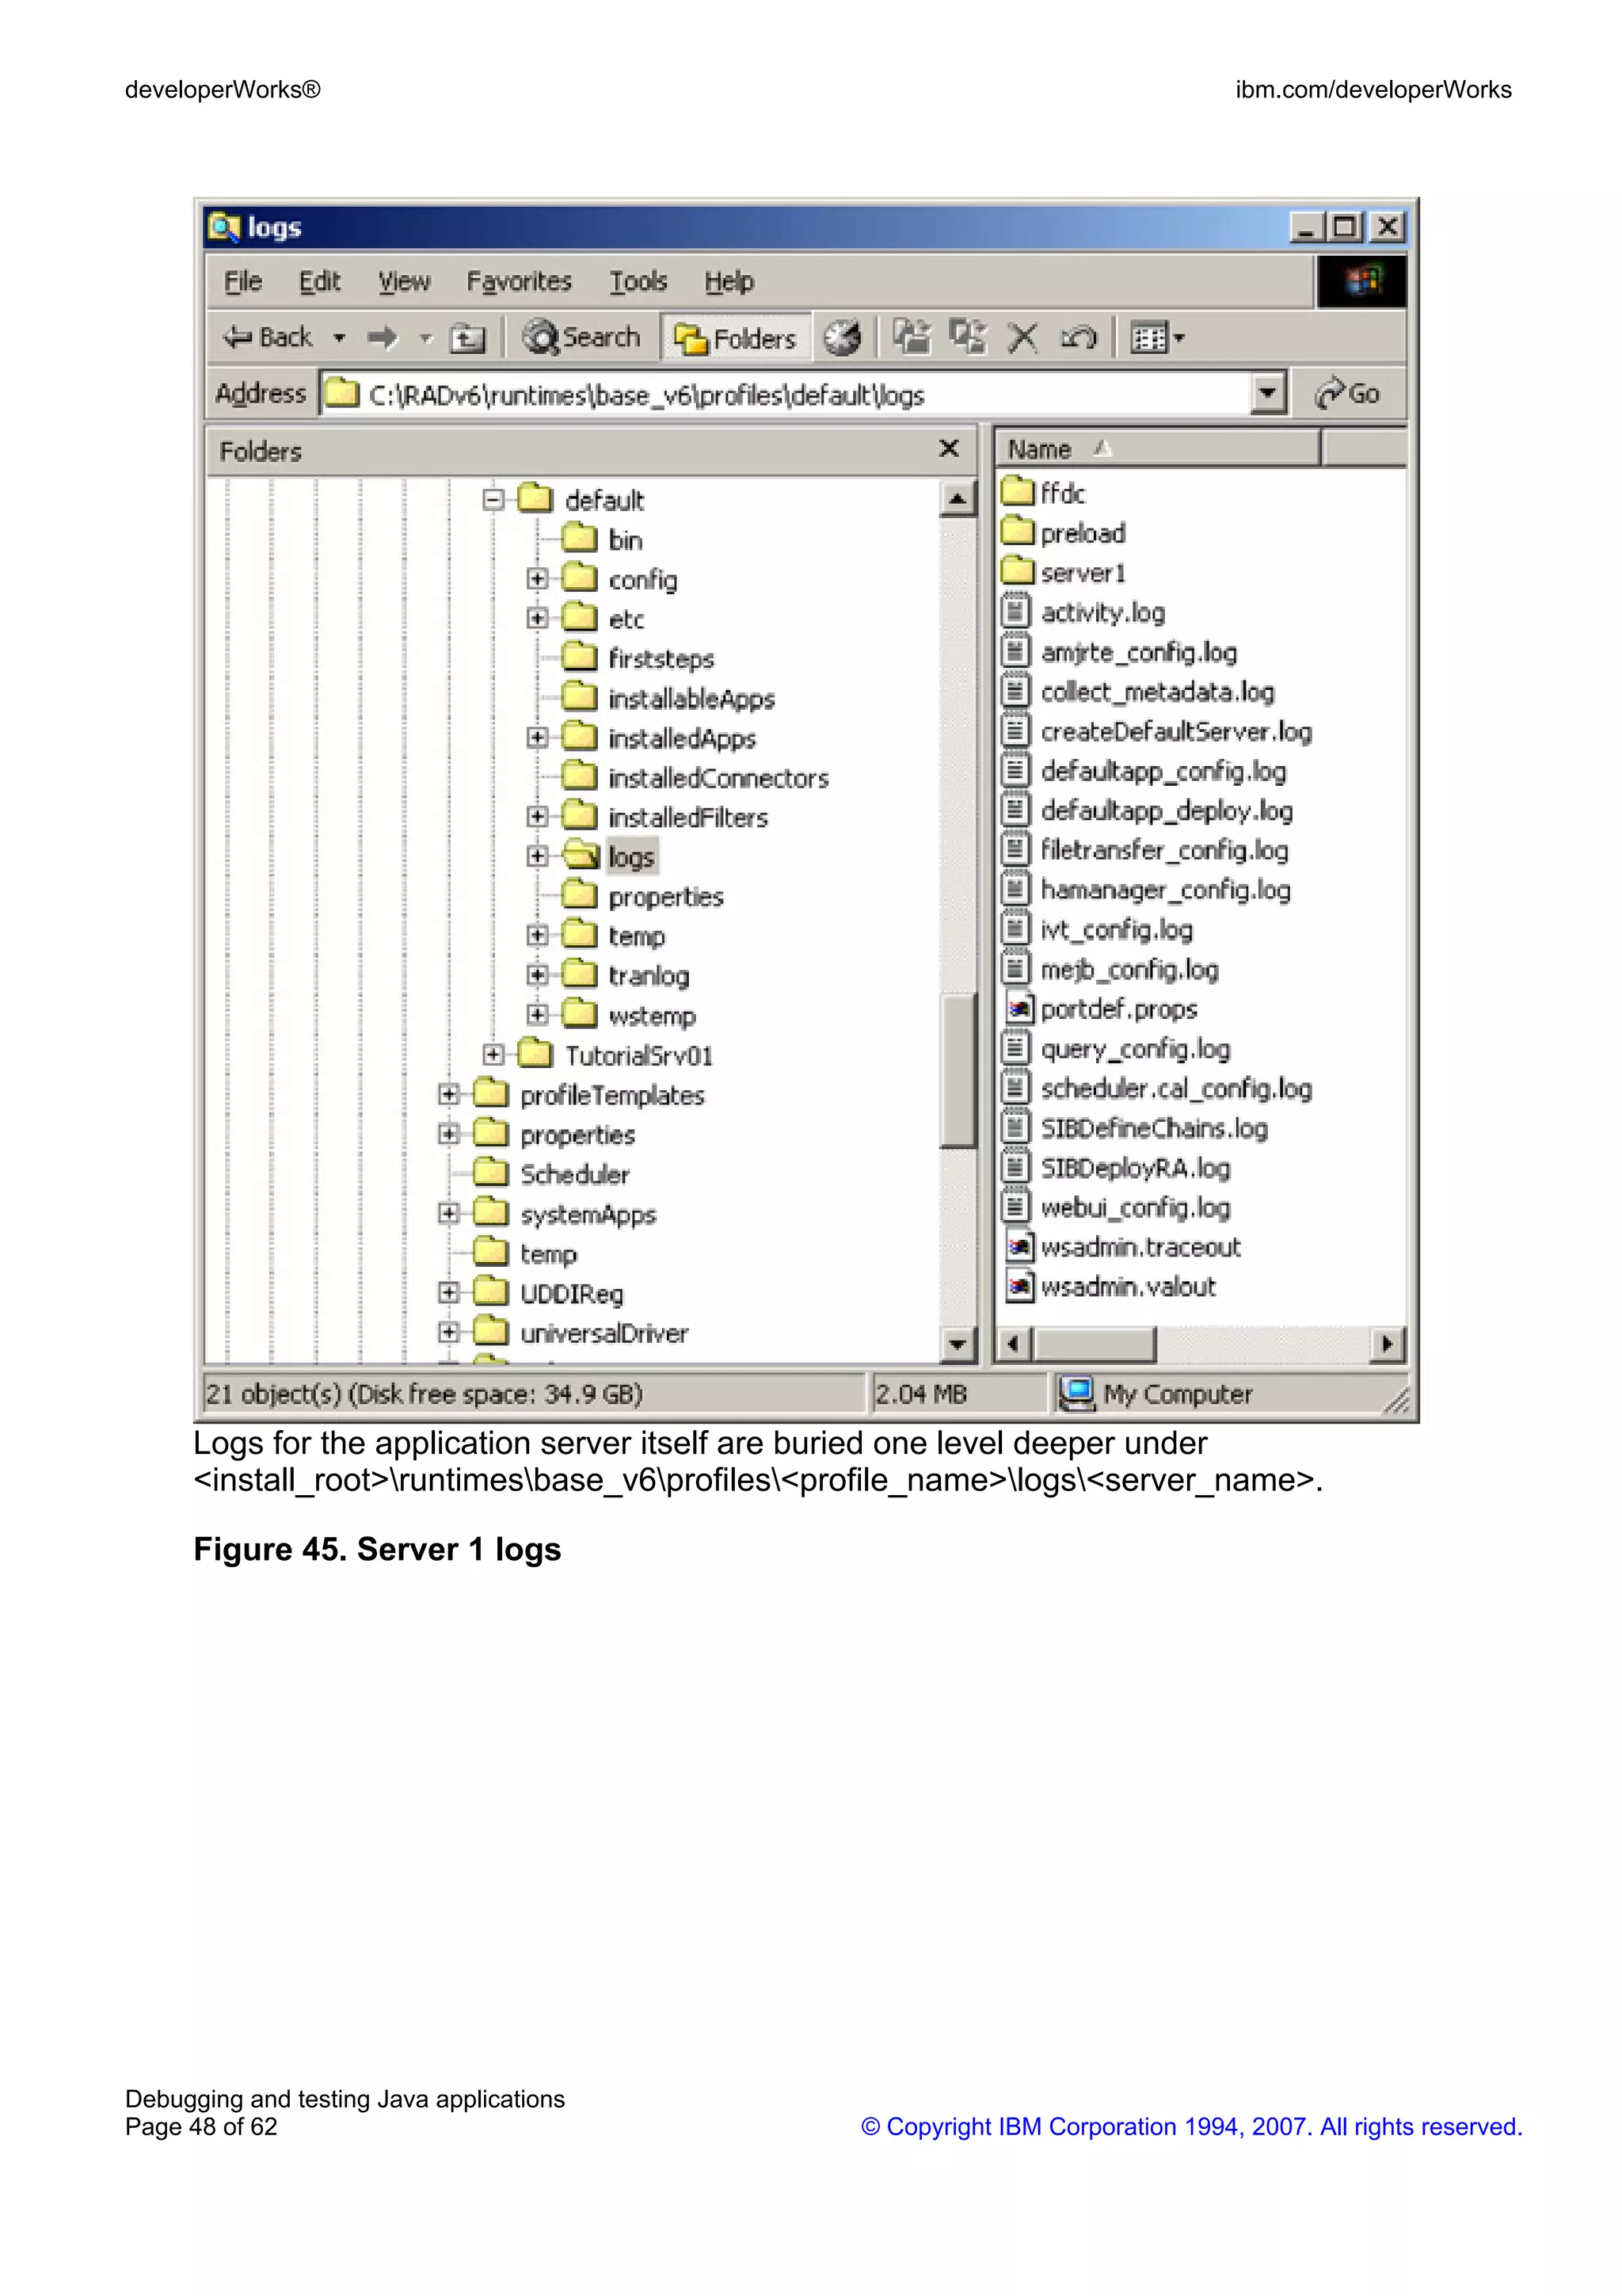This screenshot has width=1622, height=2296.
Task: Open the Tools menu
Action: pos(638,282)
